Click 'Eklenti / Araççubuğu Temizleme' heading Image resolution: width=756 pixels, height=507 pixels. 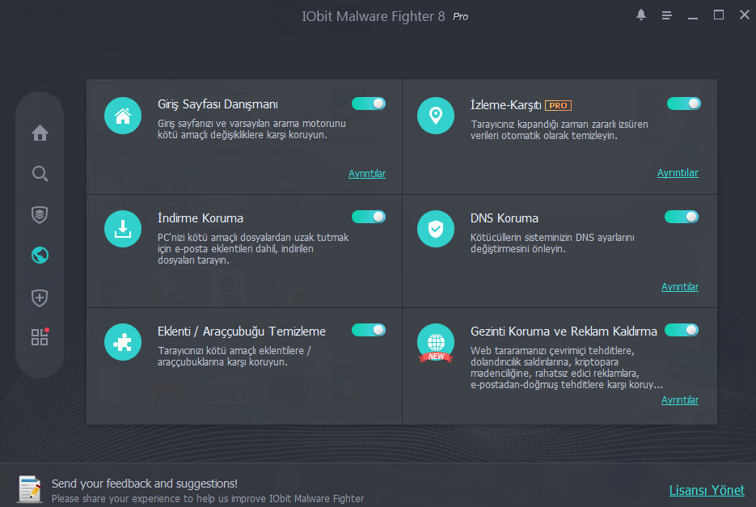tap(242, 332)
